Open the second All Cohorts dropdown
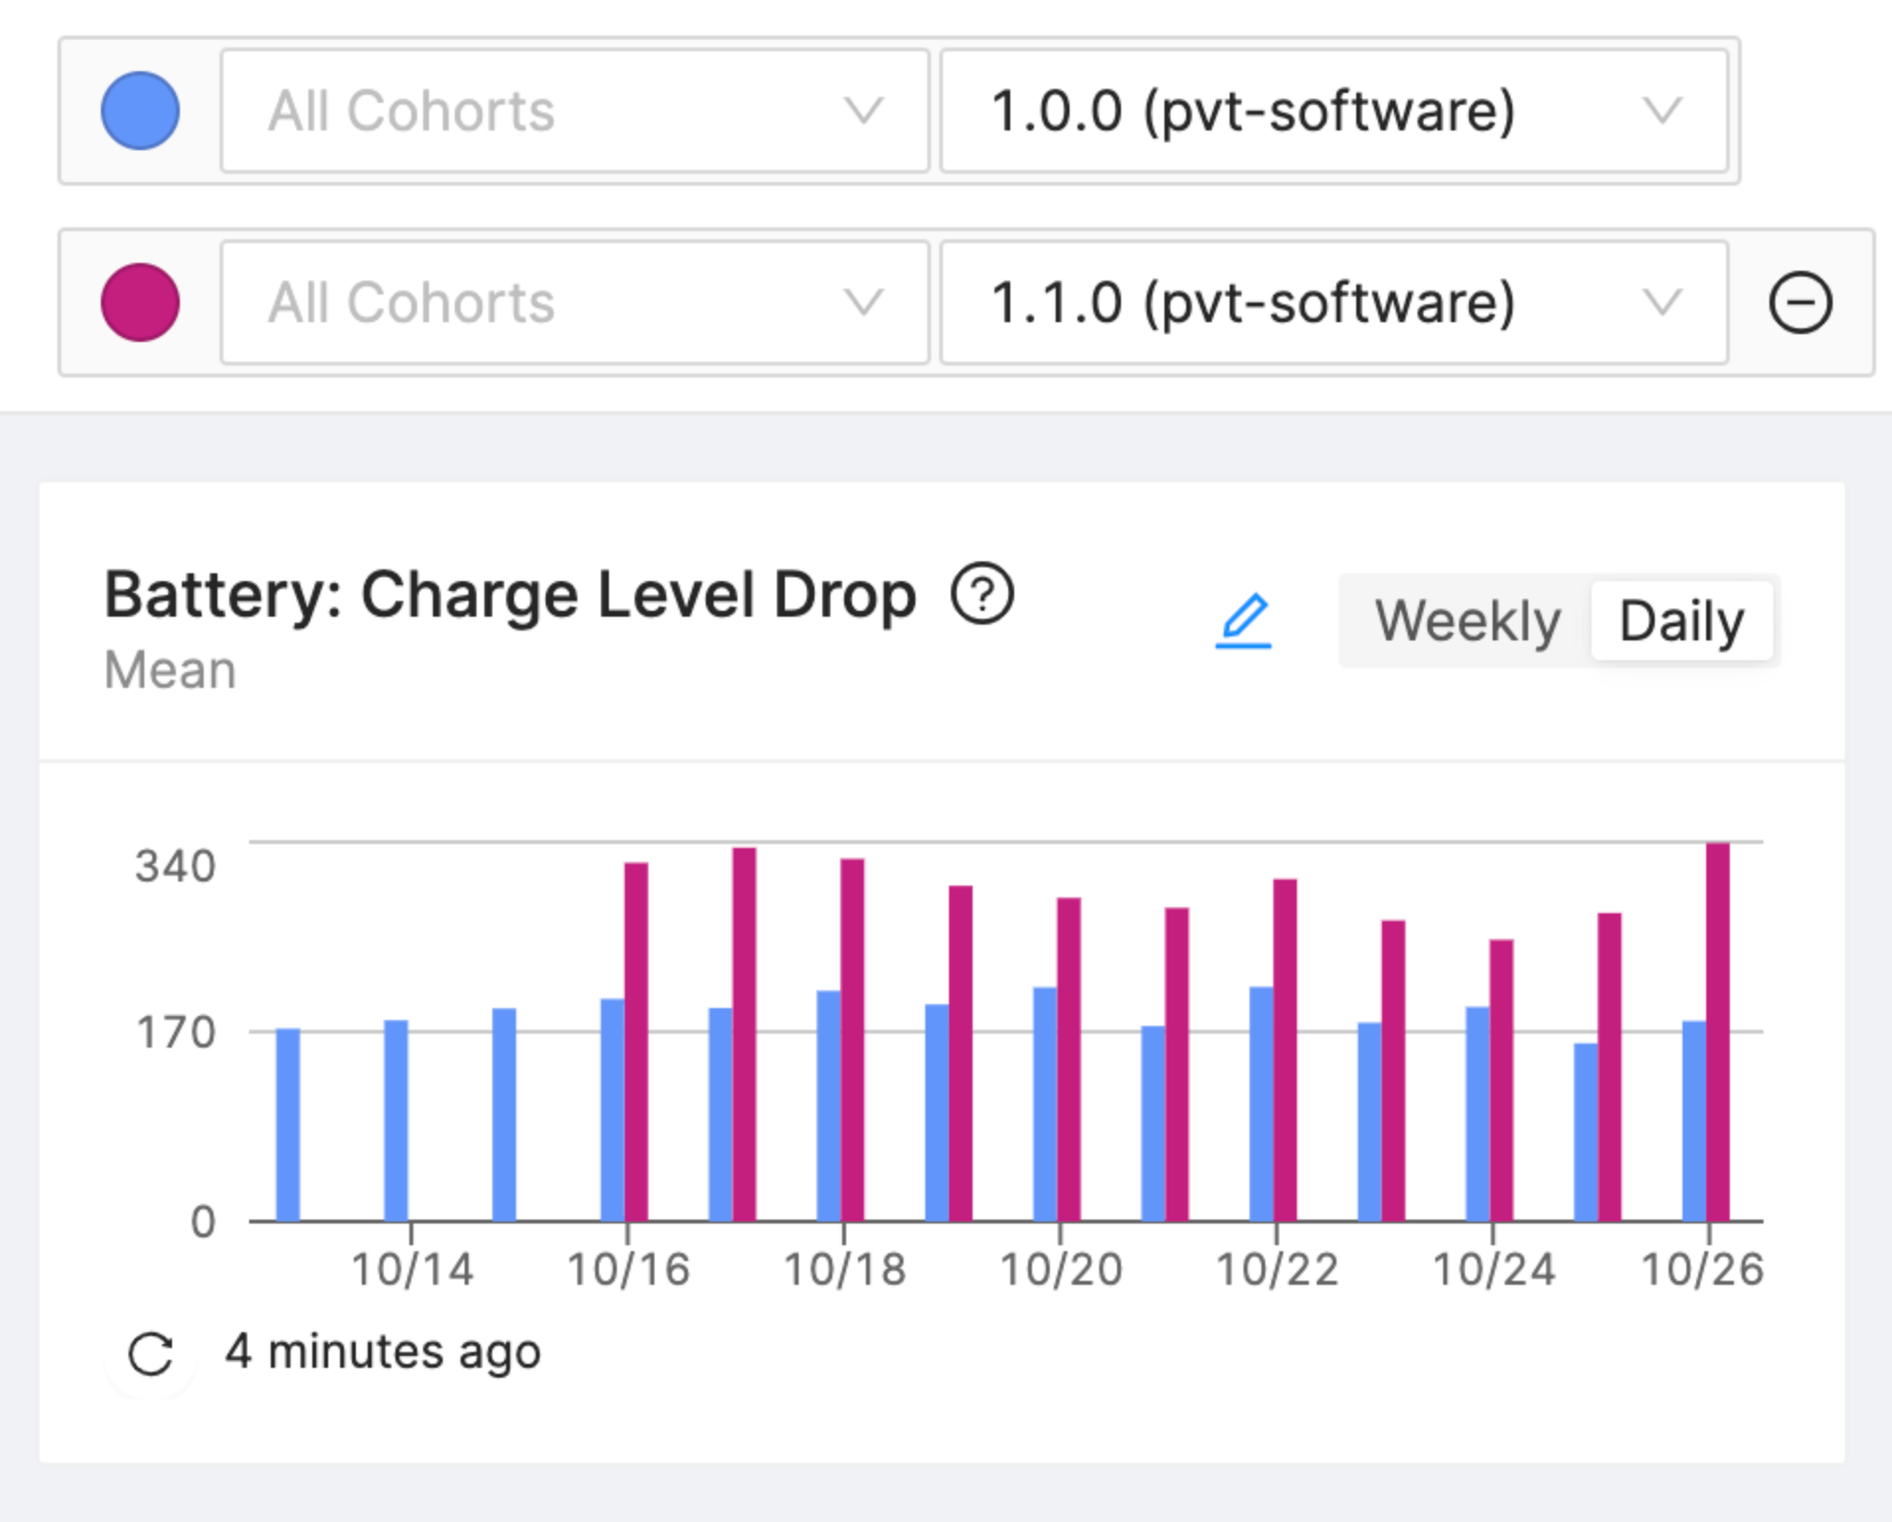 click(574, 302)
